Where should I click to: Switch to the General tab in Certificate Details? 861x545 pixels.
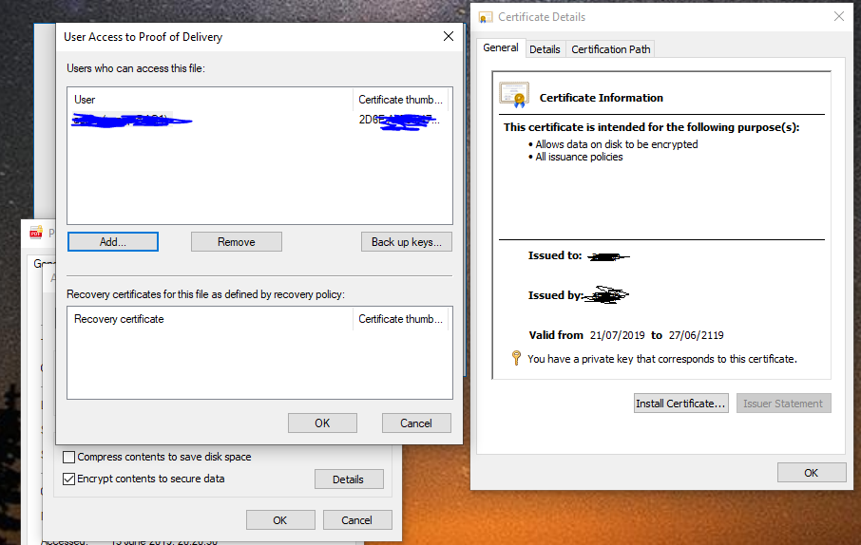pos(500,47)
